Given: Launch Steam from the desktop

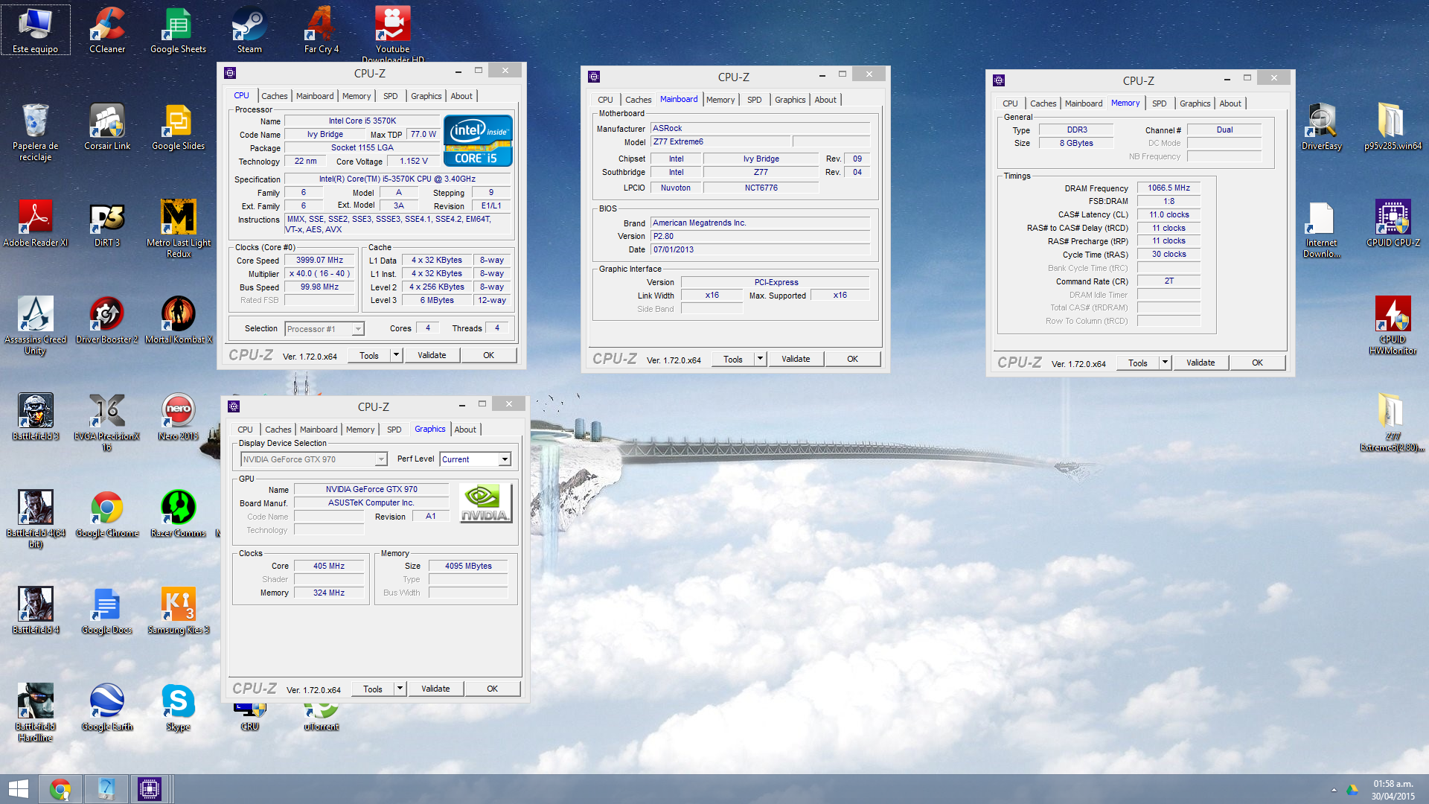Looking at the screenshot, I should click(x=249, y=30).
